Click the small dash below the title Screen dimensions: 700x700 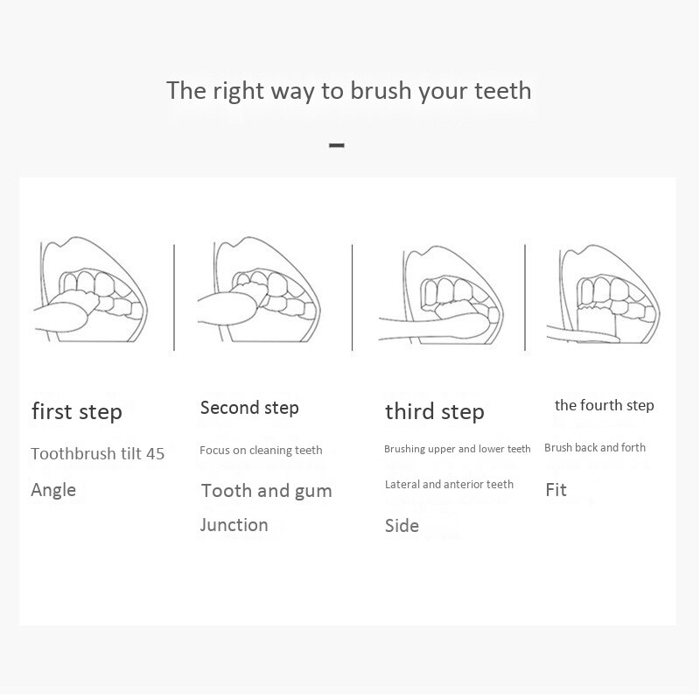point(337,145)
